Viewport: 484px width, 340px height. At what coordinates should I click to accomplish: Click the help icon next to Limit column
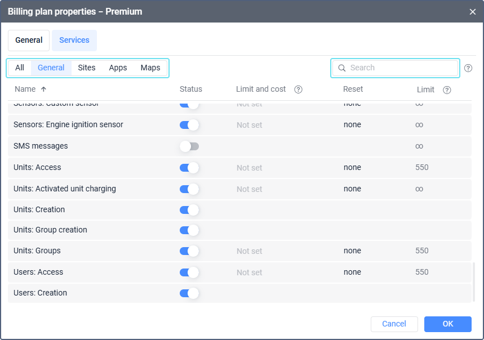point(447,90)
